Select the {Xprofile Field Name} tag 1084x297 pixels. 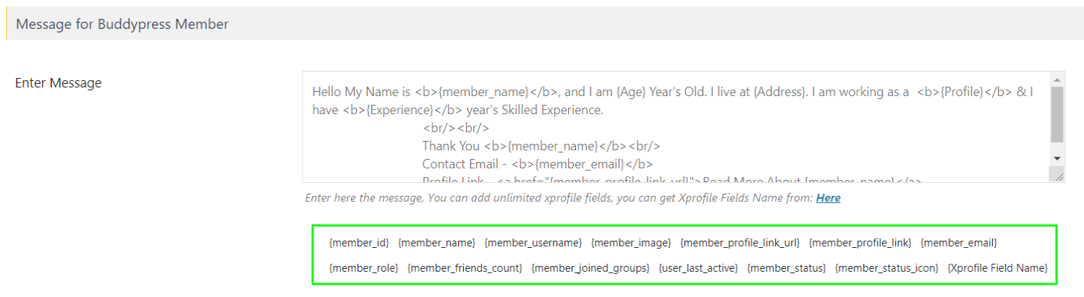[x=997, y=268]
